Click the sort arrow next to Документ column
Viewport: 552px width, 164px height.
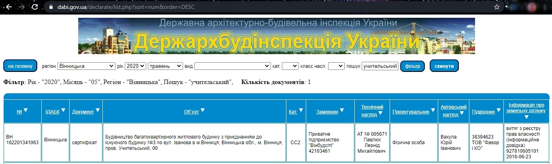point(98,110)
